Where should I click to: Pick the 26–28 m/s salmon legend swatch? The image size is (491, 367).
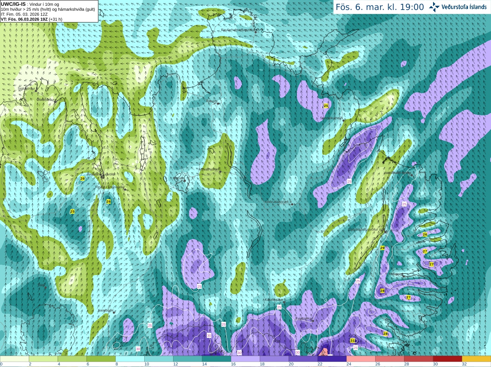click(390, 359)
